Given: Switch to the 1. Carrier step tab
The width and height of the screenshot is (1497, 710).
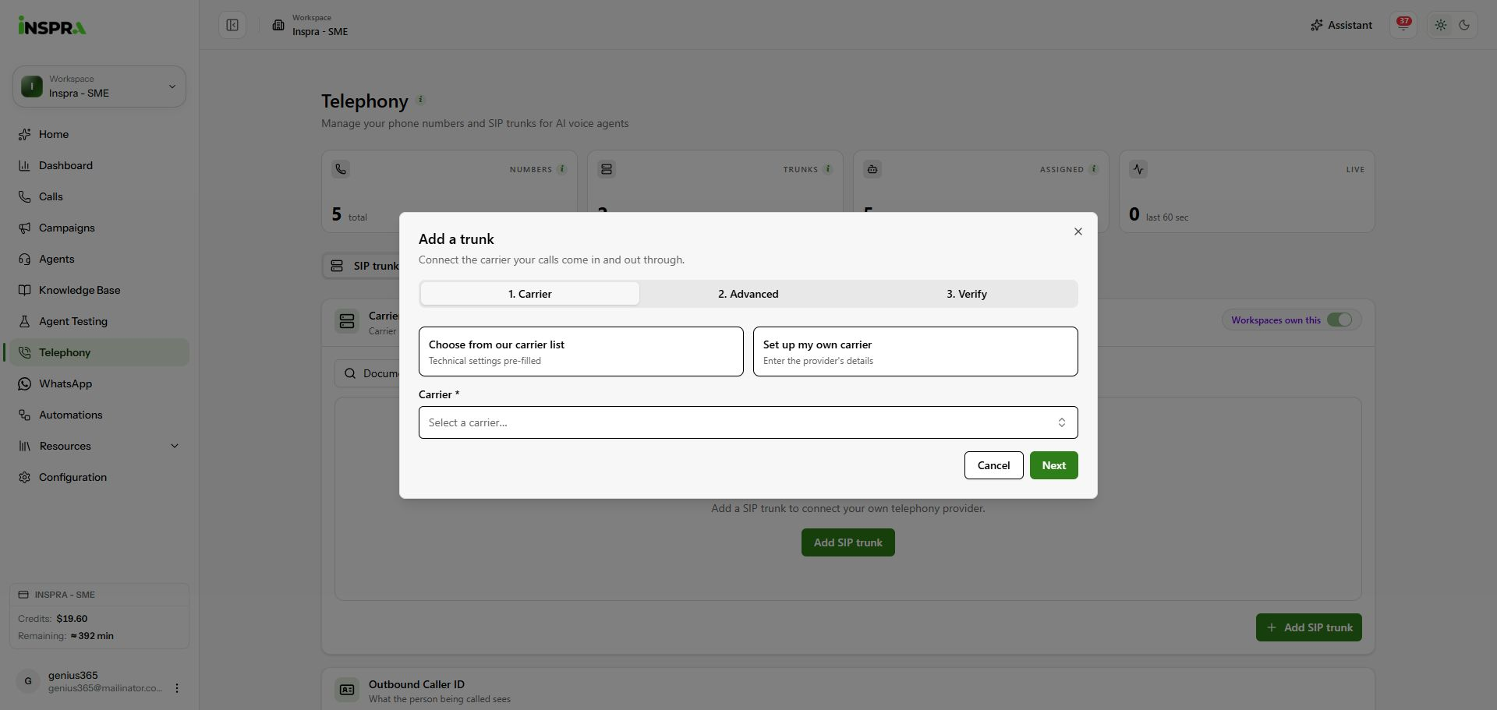Looking at the screenshot, I should click(530, 294).
